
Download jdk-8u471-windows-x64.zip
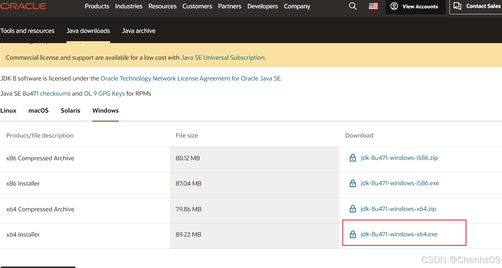[x=398, y=209]
